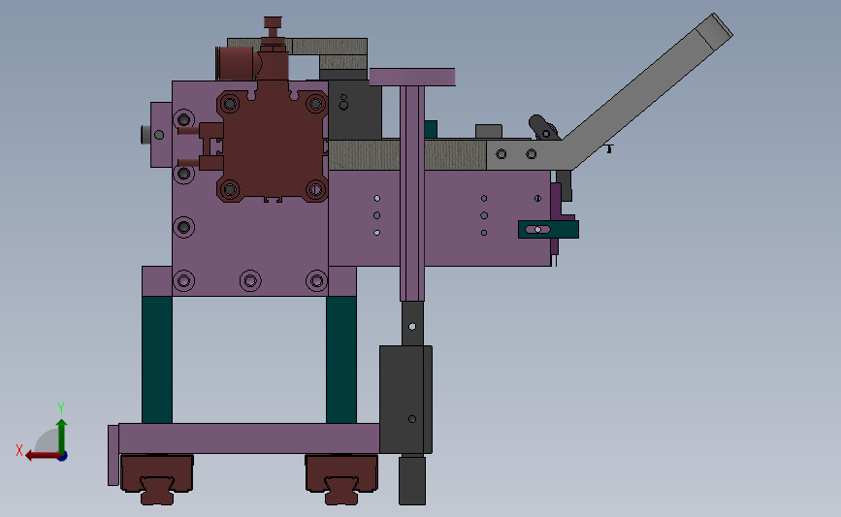Screen dimensions: 841x517
Task: Select the green slotted bracket on the right
Action: coord(548,230)
